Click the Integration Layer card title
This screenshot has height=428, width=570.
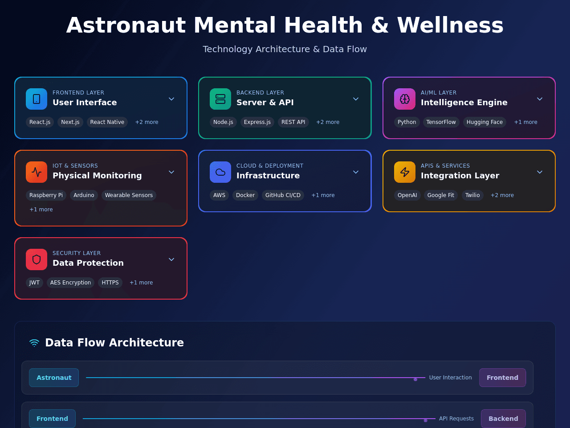[x=460, y=176]
